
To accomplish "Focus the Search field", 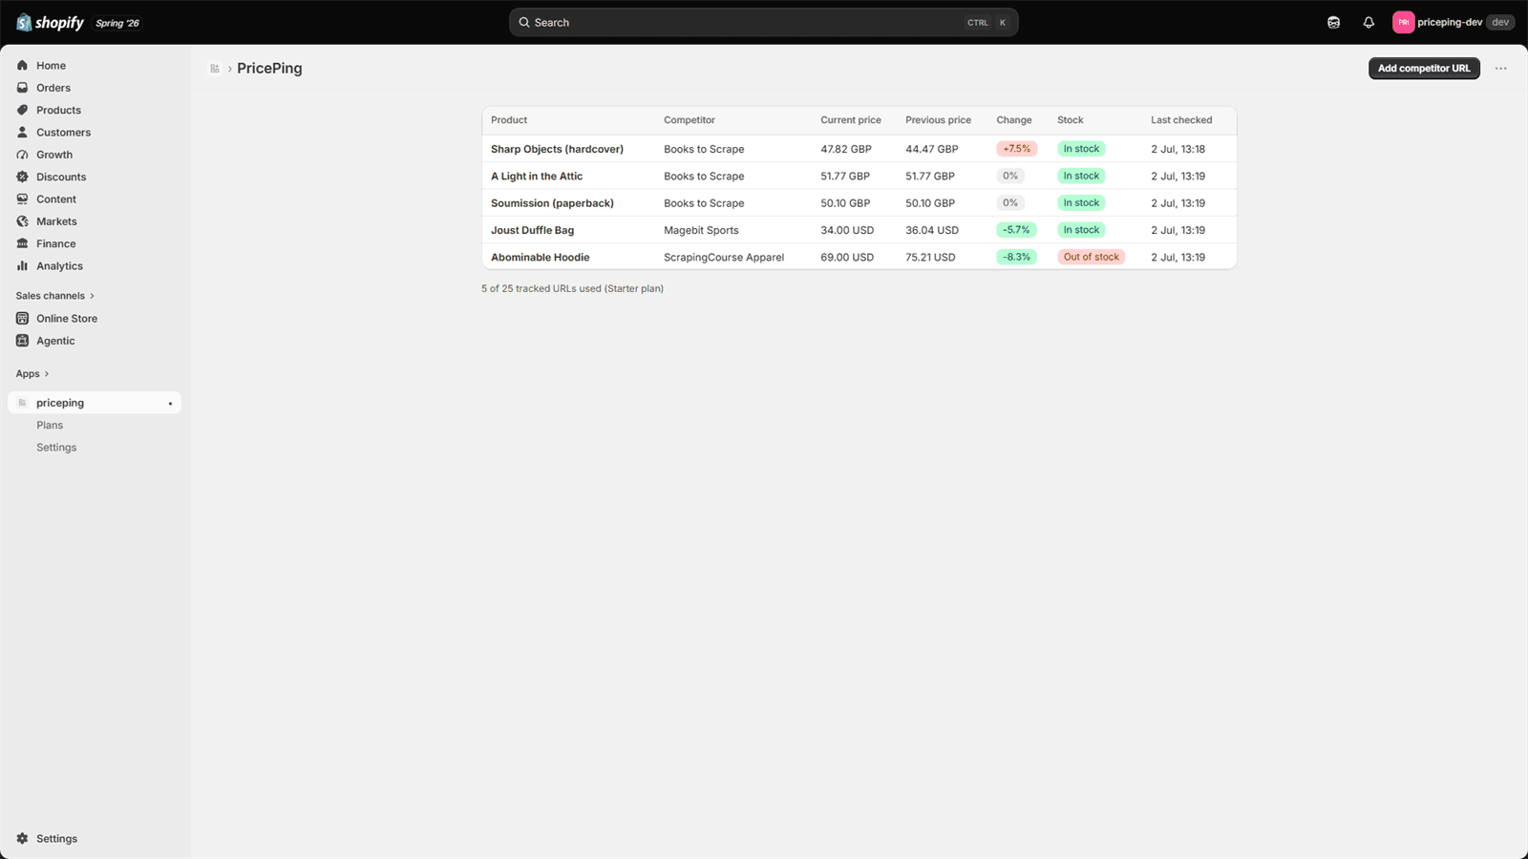I will pyautogui.click(x=763, y=22).
